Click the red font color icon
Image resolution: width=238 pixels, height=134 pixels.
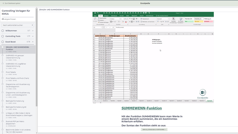(126, 22)
